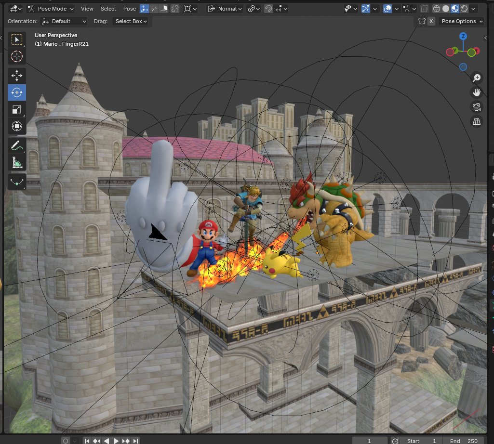Open the Pose menu
The image size is (494, 444).
130,9
